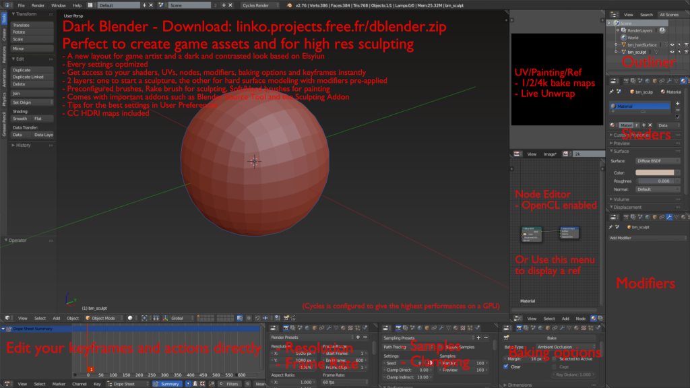Enable Selected to Active checkbox
690x388 pixels.
coord(554,360)
